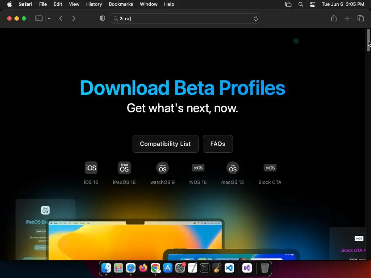Open the File menu
The width and height of the screenshot is (371, 278).
(43, 4)
